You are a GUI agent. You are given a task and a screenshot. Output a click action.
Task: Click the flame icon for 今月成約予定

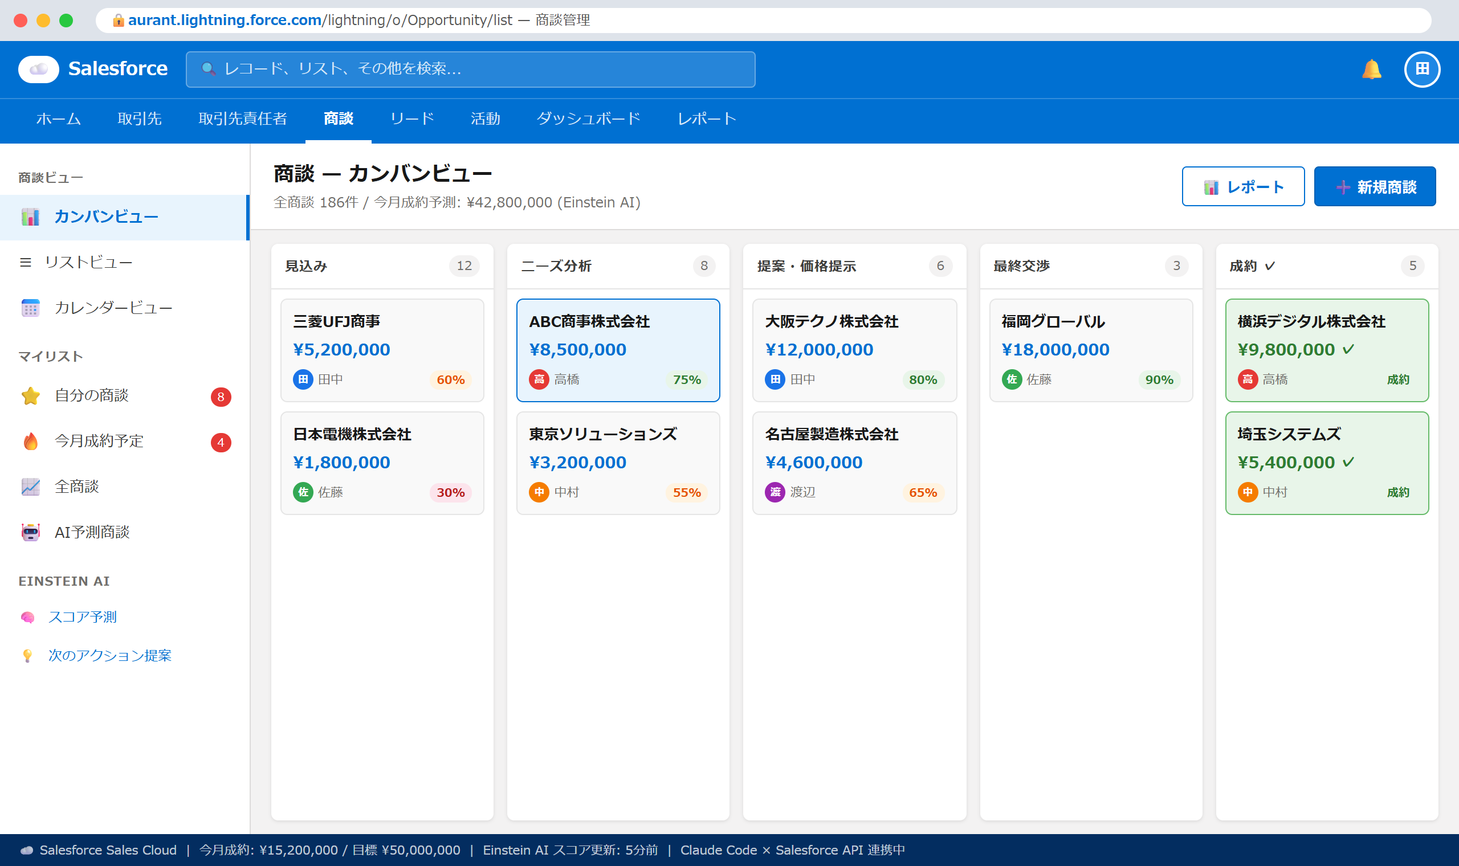tap(30, 441)
